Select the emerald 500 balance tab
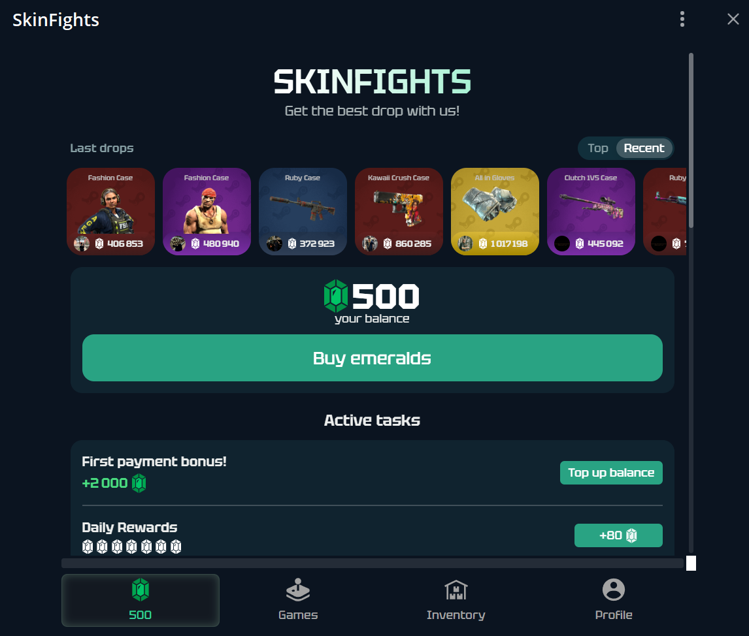The width and height of the screenshot is (749, 636). tap(141, 600)
